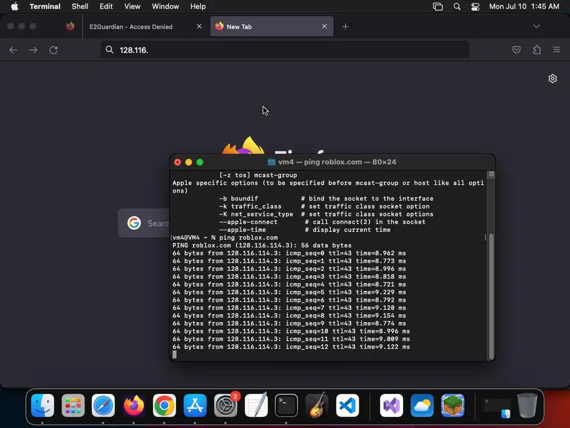The width and height of the screenshot is (570, 428).
Task: Click the Terminal title 'vm4 — ping roblox.com — 80×24'
Action: (337, 162)
